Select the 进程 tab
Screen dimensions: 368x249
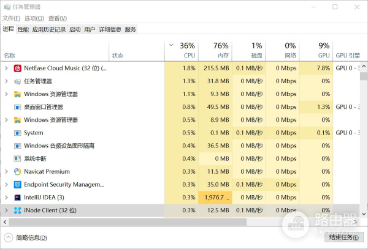click(x=8, y=29)
